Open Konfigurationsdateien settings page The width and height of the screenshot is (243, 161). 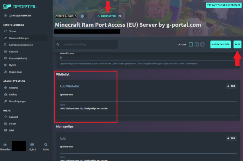coord(21,45)
